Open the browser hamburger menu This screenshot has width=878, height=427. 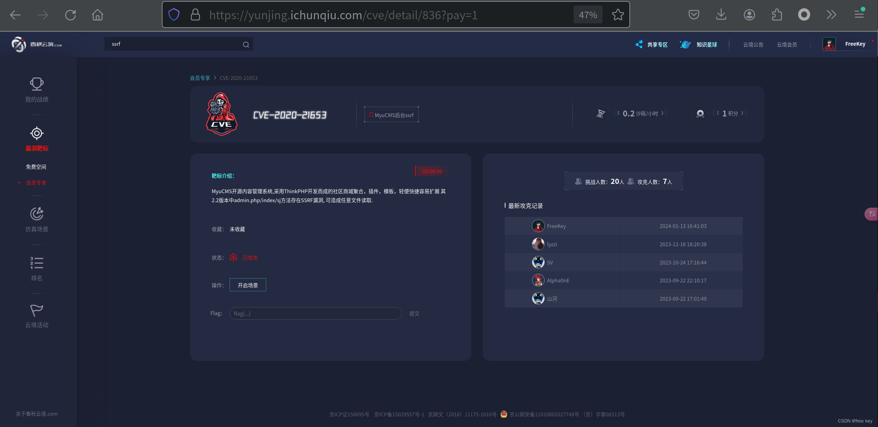[x=859, y=14]
